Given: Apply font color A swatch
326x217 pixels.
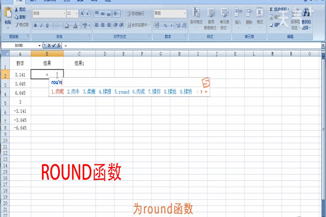Looking at the screenshot, I should coord(76,25).
